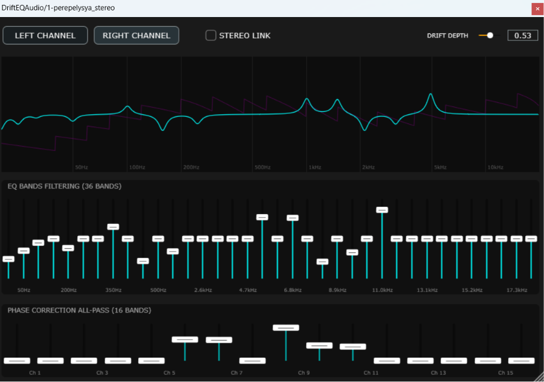Click the 50Hz EQ band slider handle

[x=24, y=251]
